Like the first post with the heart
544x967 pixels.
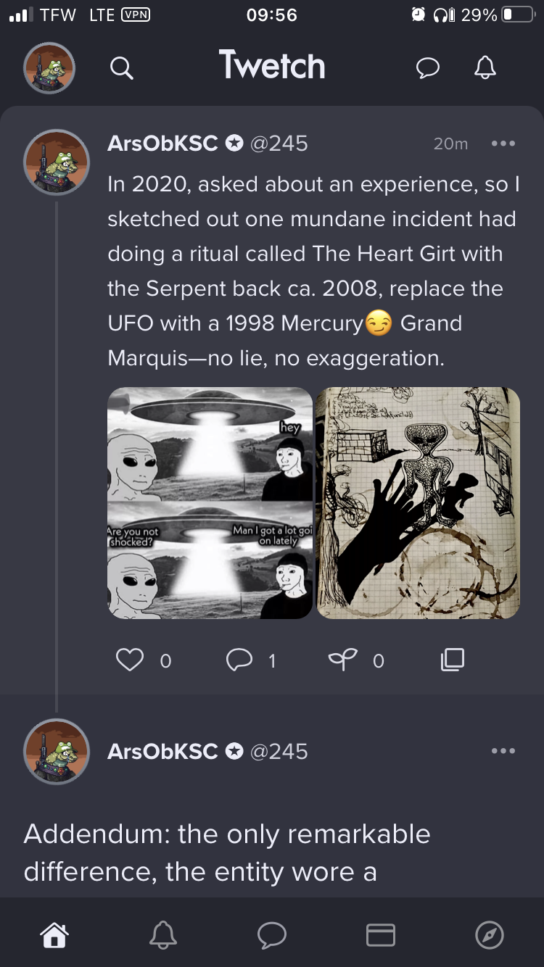(x=130, y=660)
